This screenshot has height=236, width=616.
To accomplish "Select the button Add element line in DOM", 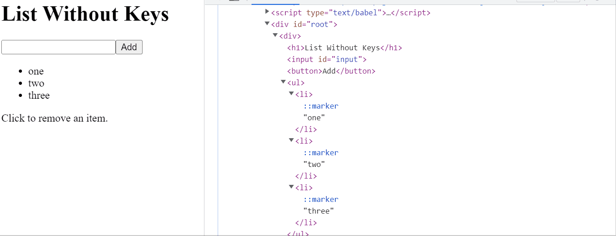I will 331,71.
